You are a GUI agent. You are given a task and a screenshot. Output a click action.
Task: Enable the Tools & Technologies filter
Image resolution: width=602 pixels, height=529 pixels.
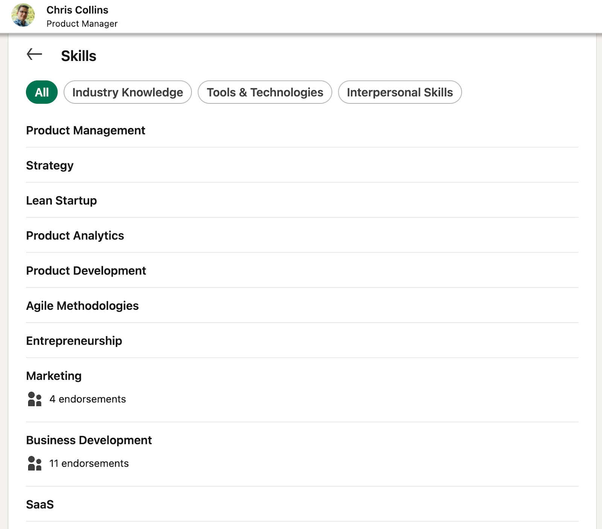point(265,92)
